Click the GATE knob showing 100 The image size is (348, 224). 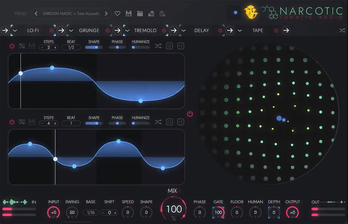point(218,212)
